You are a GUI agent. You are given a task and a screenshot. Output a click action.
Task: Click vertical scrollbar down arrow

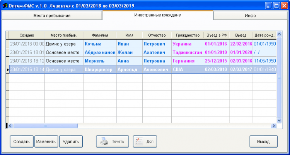point(279,120)
